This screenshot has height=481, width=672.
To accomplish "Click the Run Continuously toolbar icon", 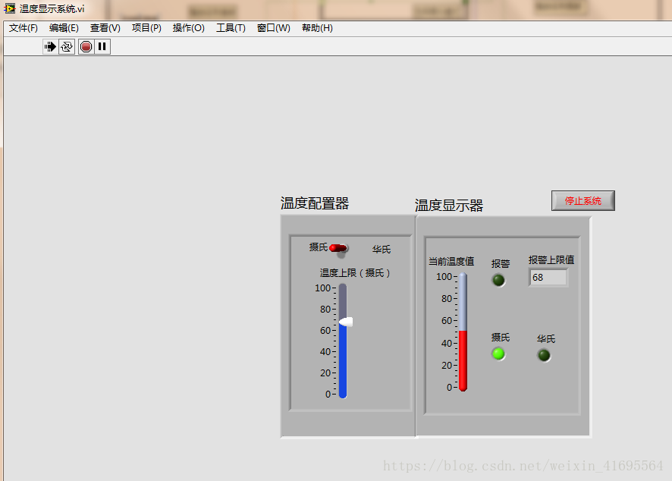I will (x=67, y=47).
